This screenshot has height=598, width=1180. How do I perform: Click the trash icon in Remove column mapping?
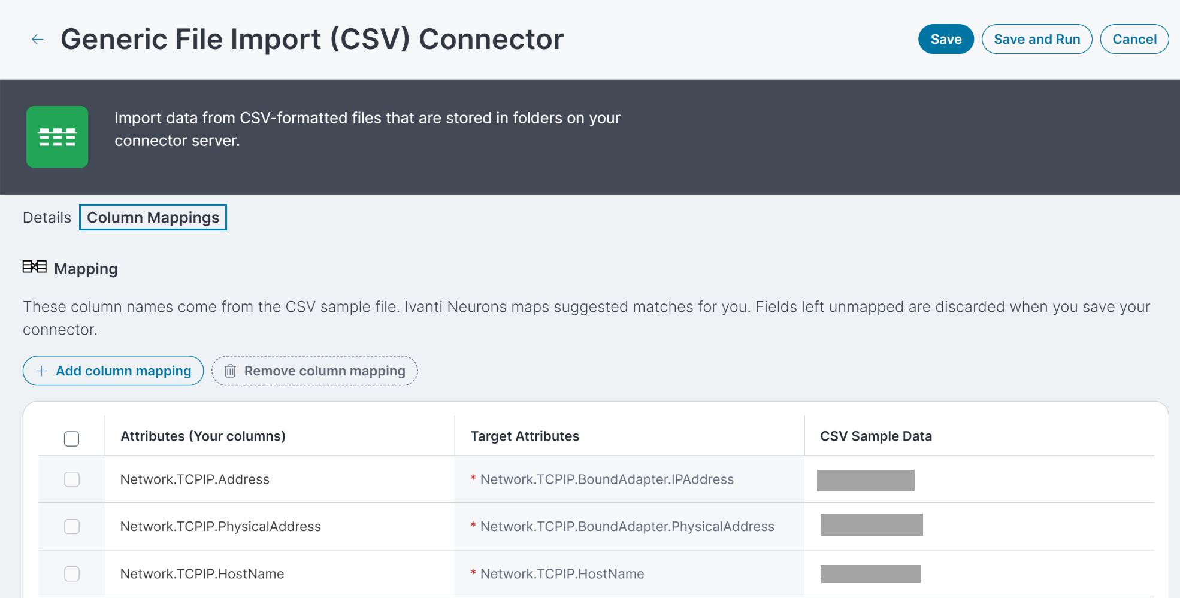point(230,371)
